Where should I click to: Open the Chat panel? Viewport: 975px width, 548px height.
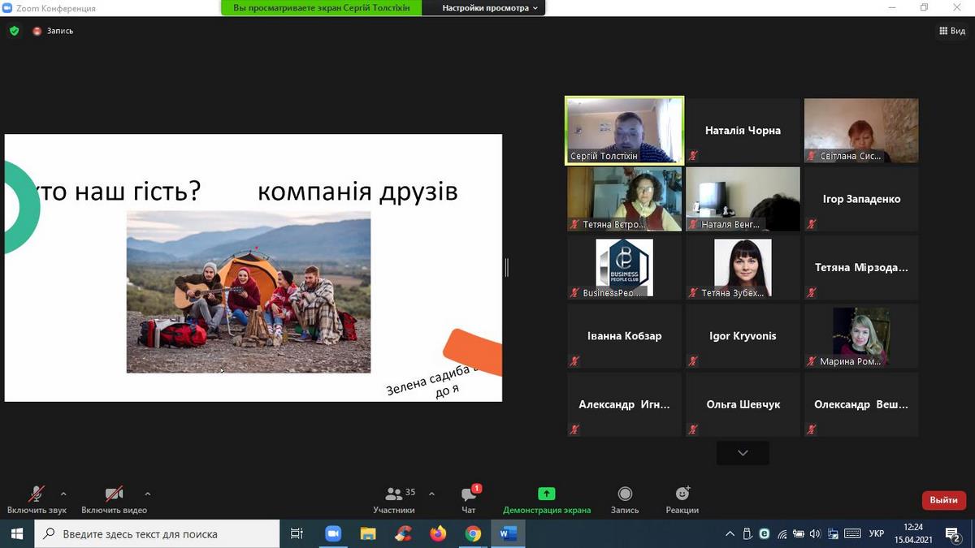point(469,494)
